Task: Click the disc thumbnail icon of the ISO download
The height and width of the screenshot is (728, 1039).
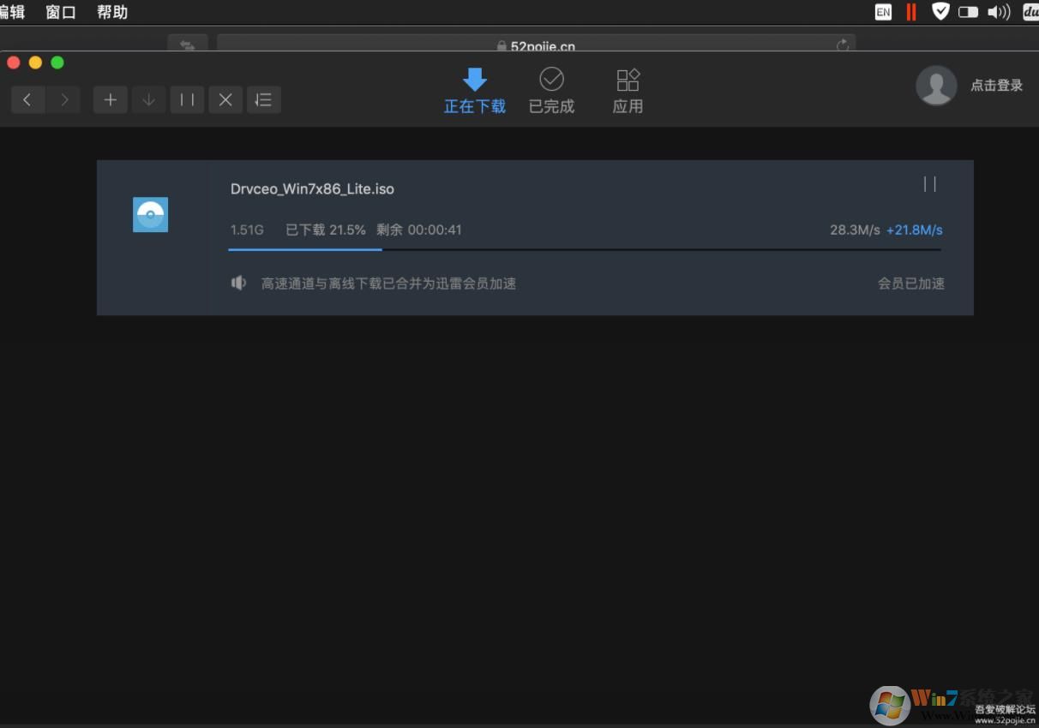Action: point(150,215)
